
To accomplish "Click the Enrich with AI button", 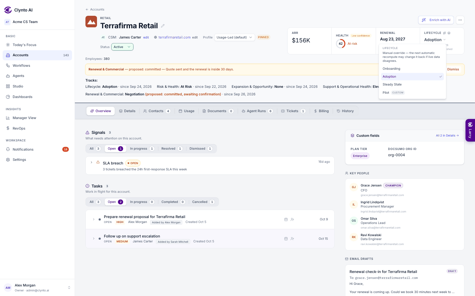I will pyautogui.click(x=436, y=20).
